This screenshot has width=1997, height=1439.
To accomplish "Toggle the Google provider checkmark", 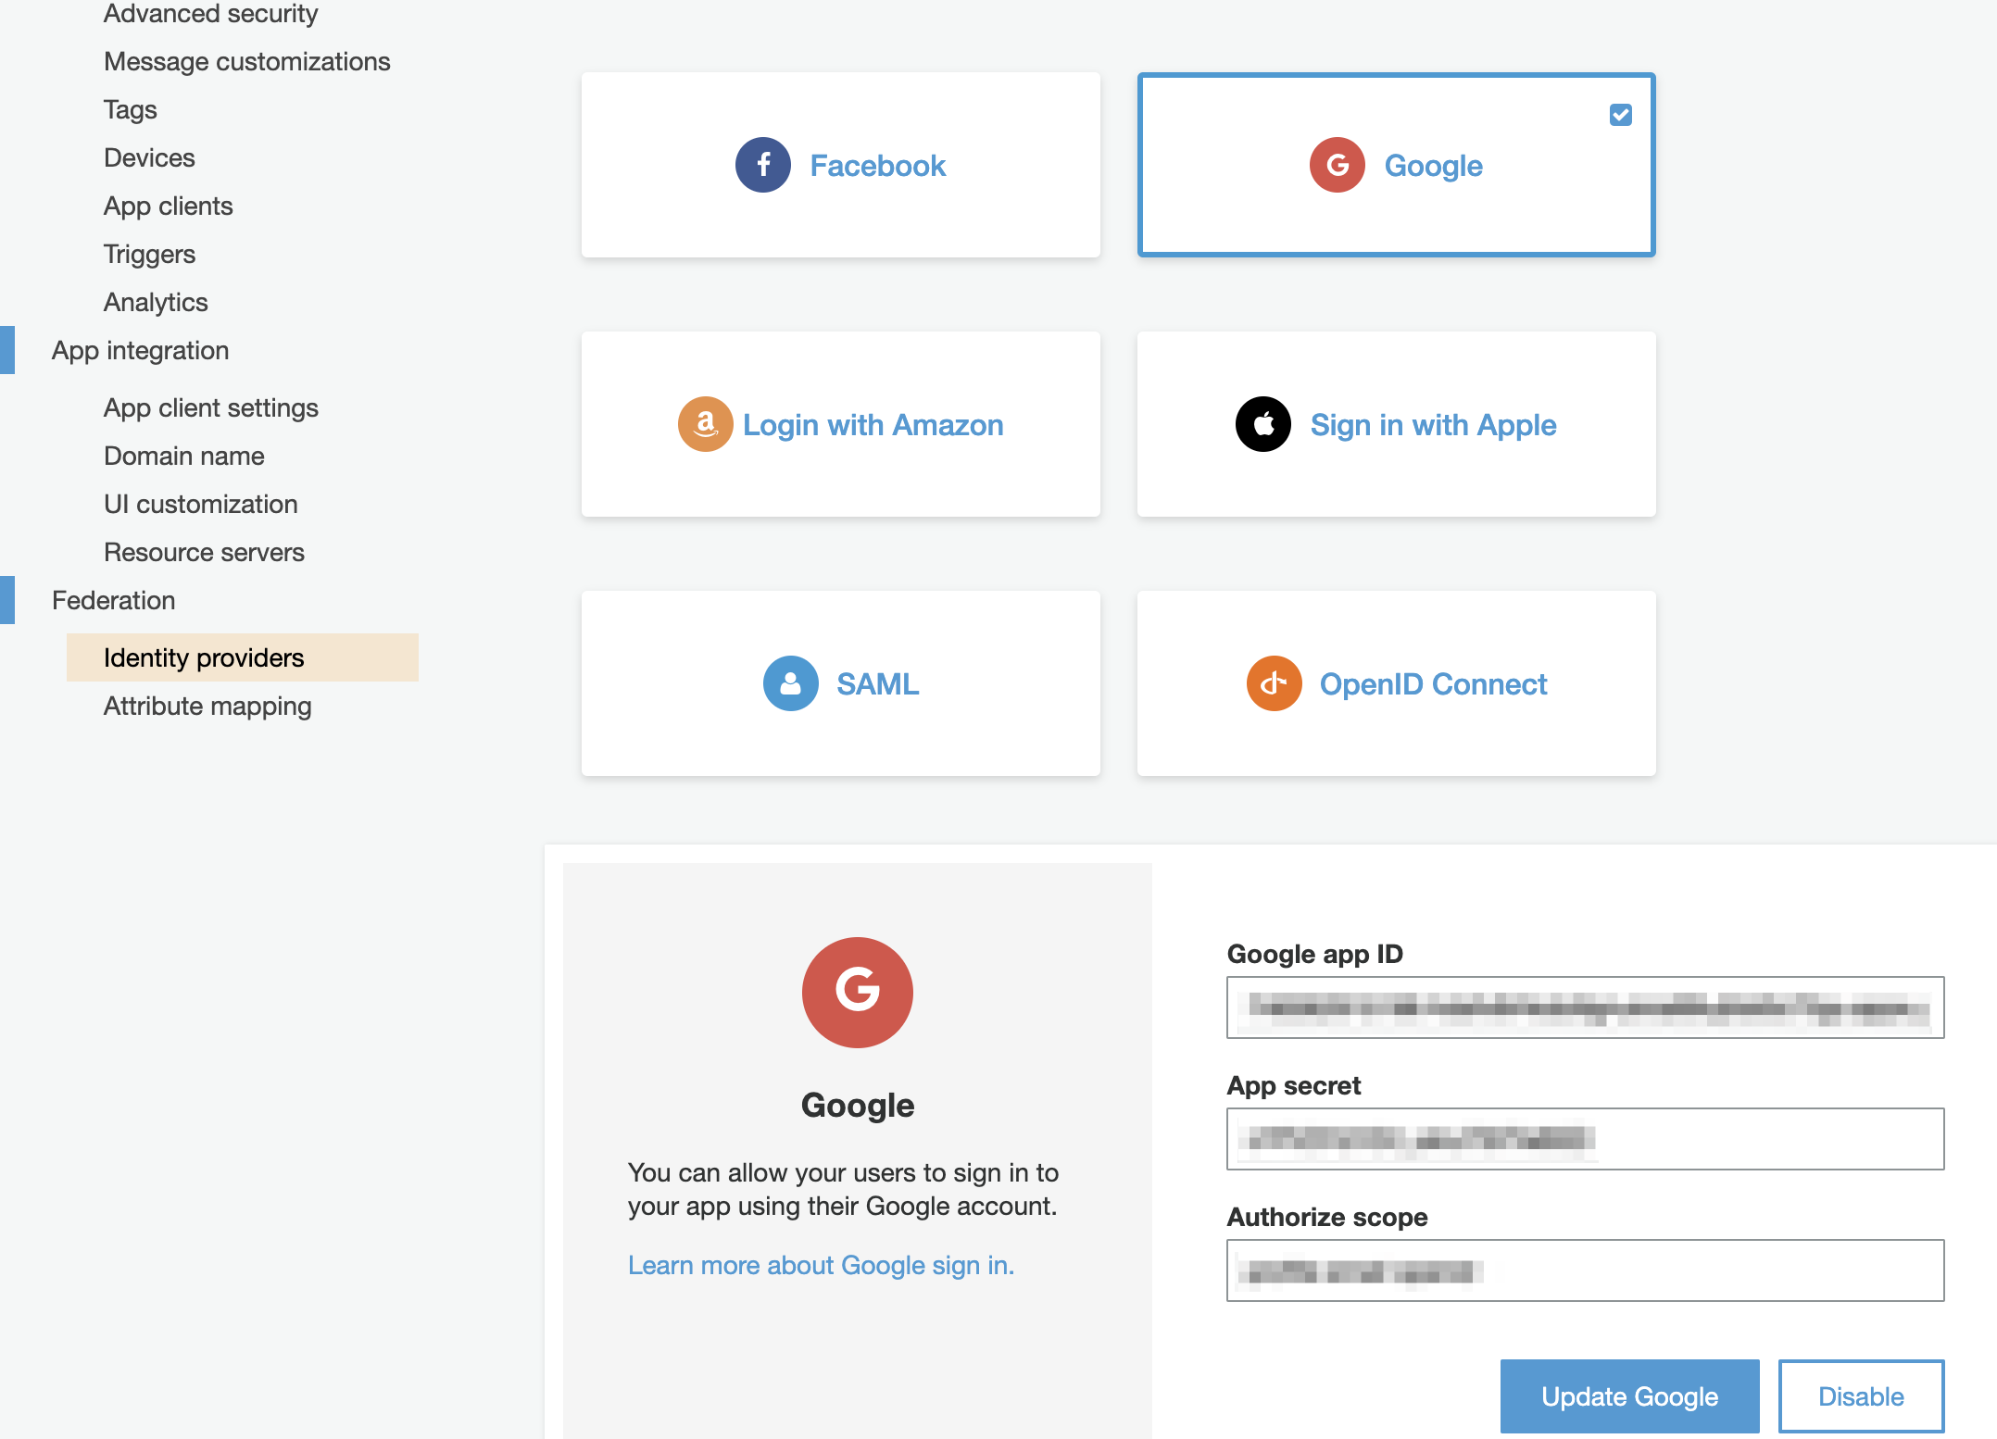I will point(1620,115).
